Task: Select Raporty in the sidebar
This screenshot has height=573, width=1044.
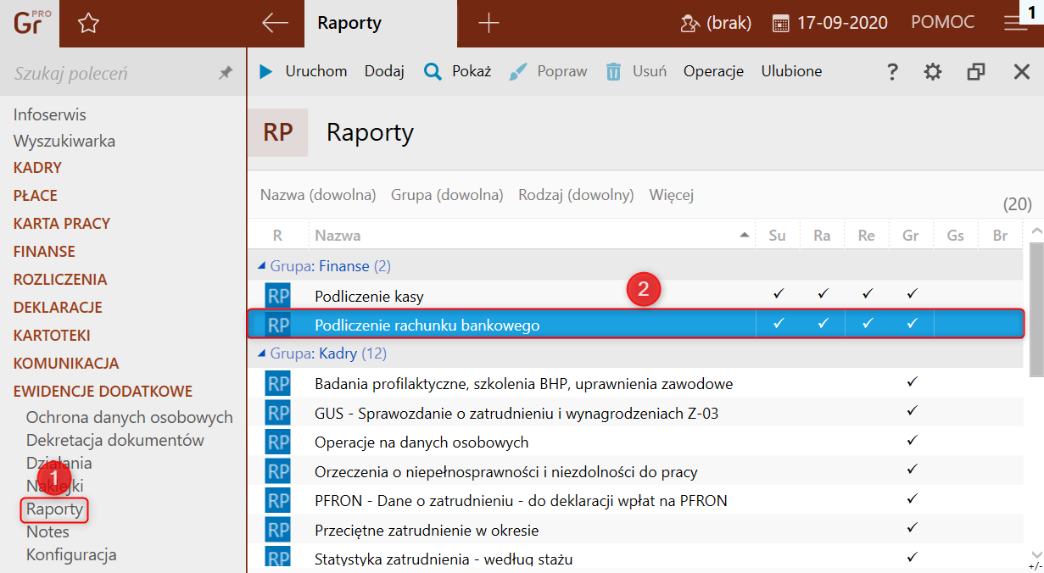Action: tap(54, 509)
